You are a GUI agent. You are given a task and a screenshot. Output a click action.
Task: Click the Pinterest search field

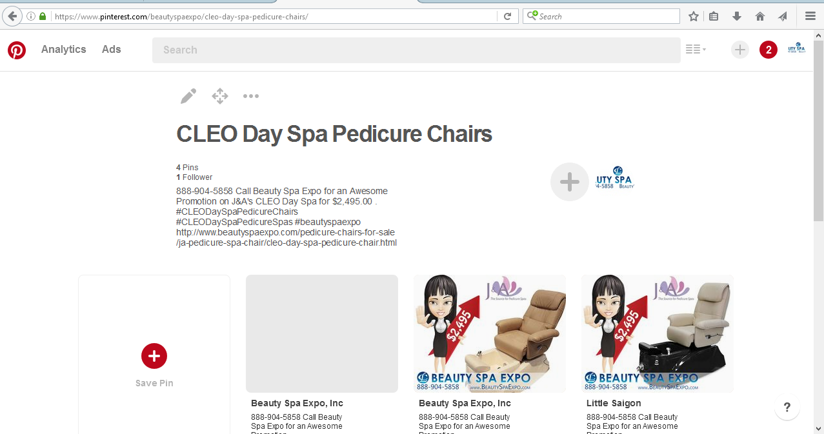416,50
